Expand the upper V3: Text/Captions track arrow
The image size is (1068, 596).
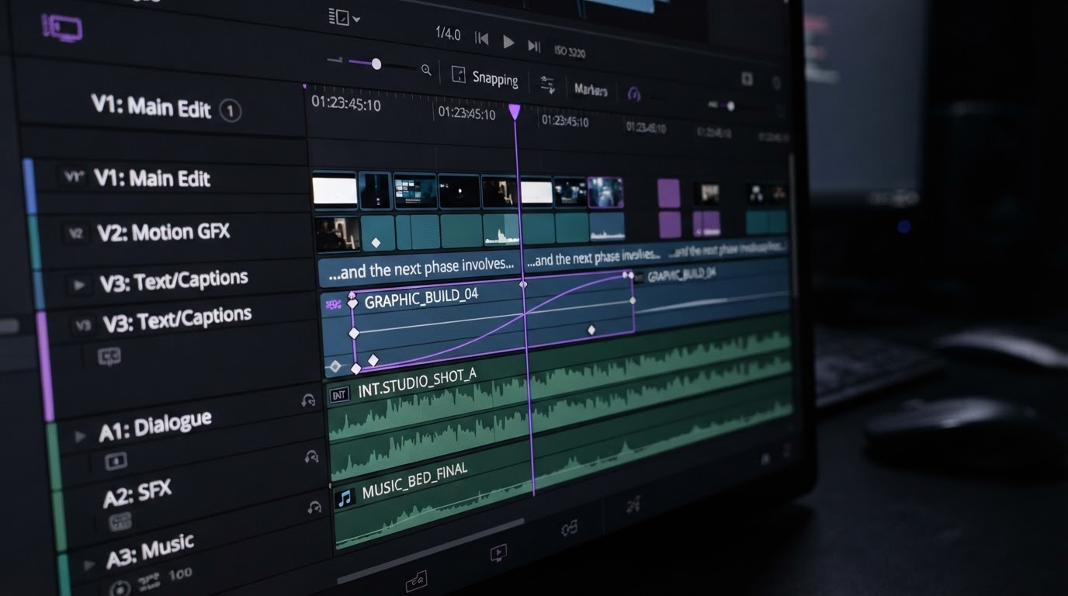pyautogui.click(x=78, y=286)
